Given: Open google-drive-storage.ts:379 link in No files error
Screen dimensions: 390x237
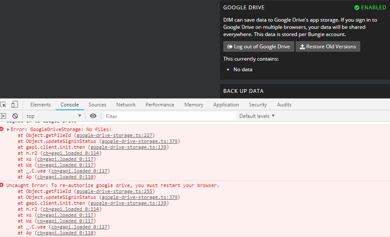Looking at the screenshot, I should (x=139, y=141).
